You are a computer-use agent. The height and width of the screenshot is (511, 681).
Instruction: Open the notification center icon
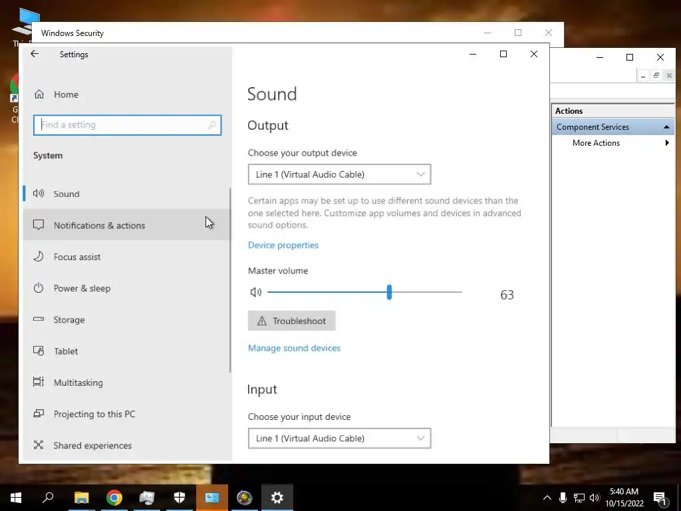tap(660, 498)
